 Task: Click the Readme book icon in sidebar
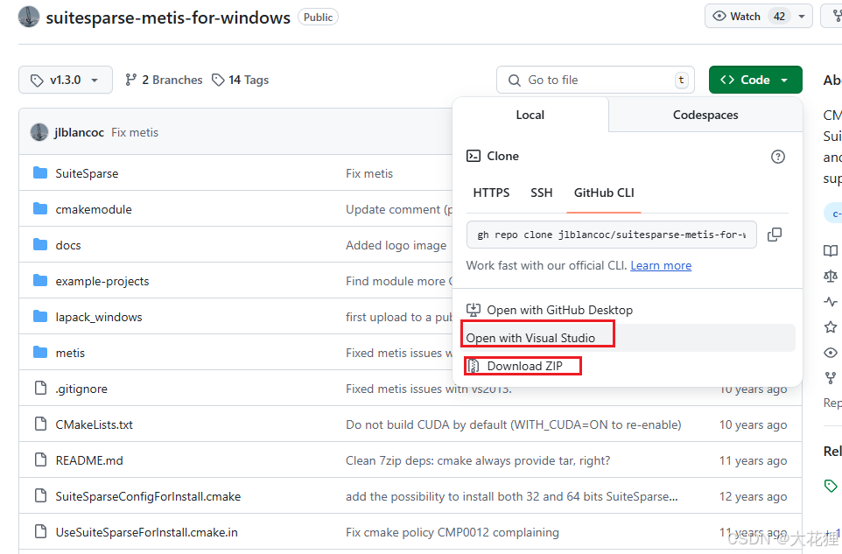click(x=831, y=250)
